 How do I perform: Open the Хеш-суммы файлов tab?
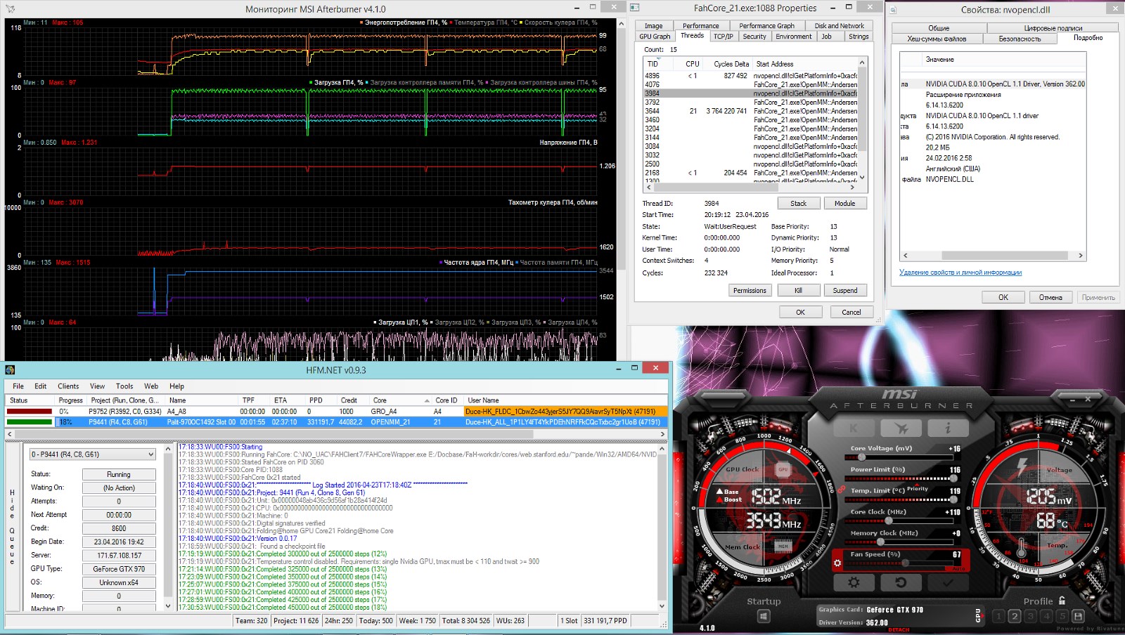pyautogui.click(x=937, y=39)
